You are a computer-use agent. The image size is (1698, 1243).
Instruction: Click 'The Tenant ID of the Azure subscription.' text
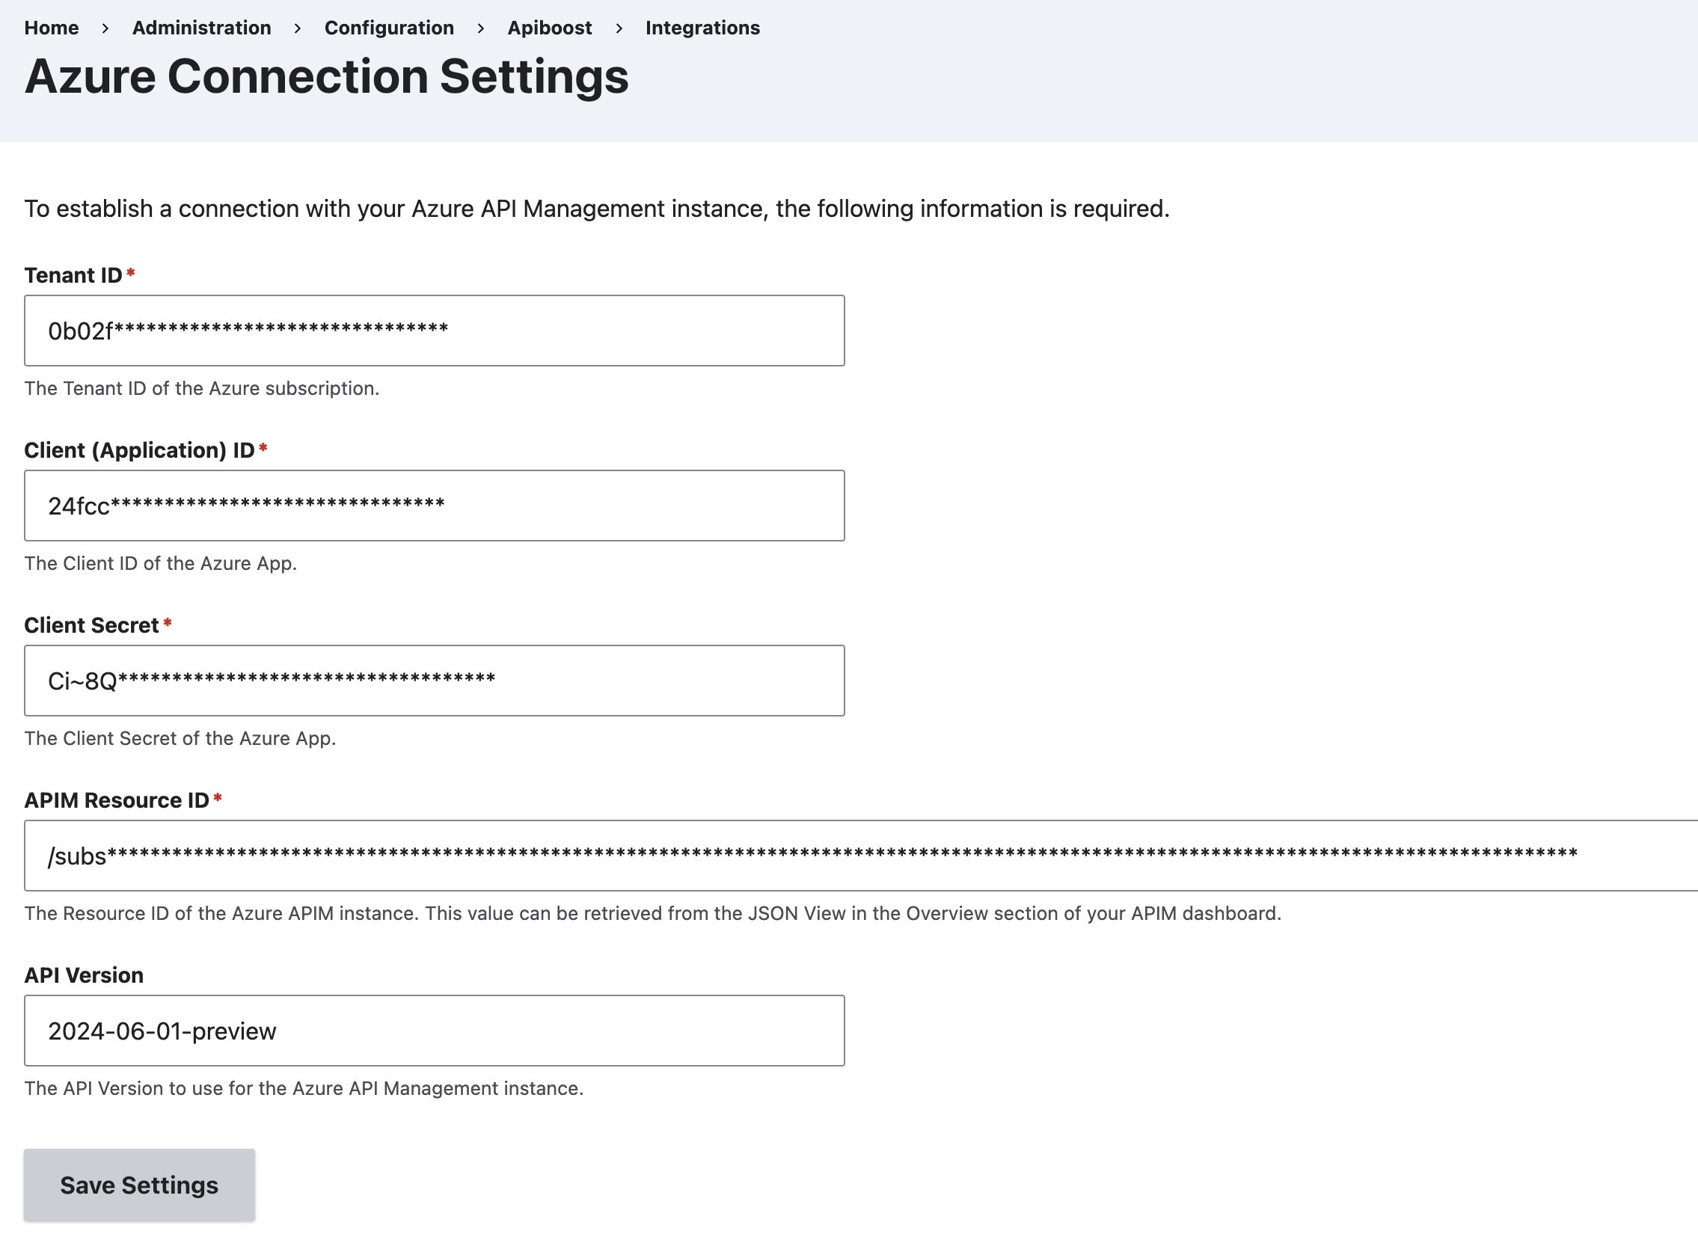pyautogui.click(x=202, y=388)
